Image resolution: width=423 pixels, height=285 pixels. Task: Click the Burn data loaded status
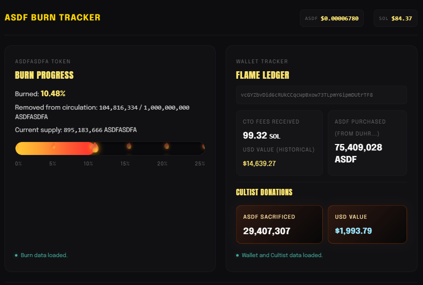pyautogui.click(x=44, y=255)
